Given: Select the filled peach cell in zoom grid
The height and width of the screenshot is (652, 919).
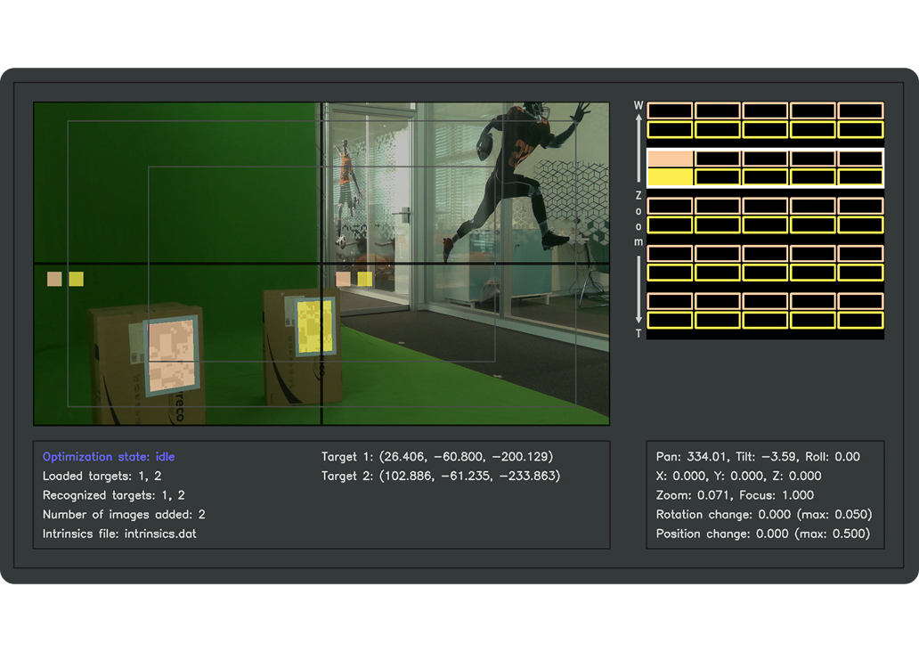Looking at the screenshot, I should 670,159.
